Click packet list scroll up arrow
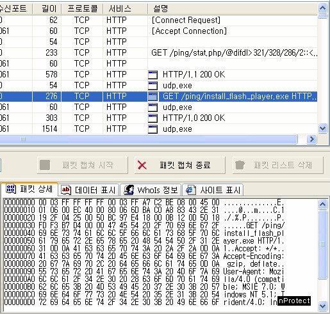The image size is (330, 314). point(322,8)
